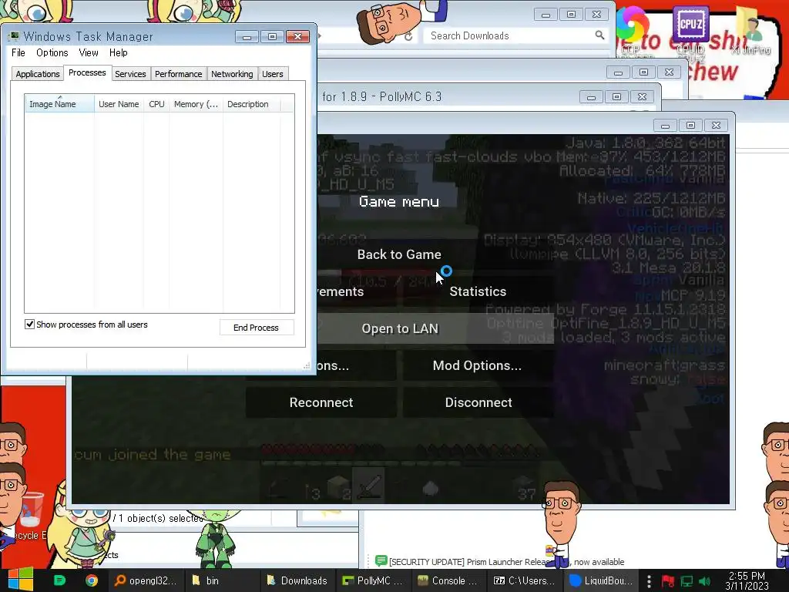
Task: Close the Windows Task Manager window
Action: [x=298, y=37]
